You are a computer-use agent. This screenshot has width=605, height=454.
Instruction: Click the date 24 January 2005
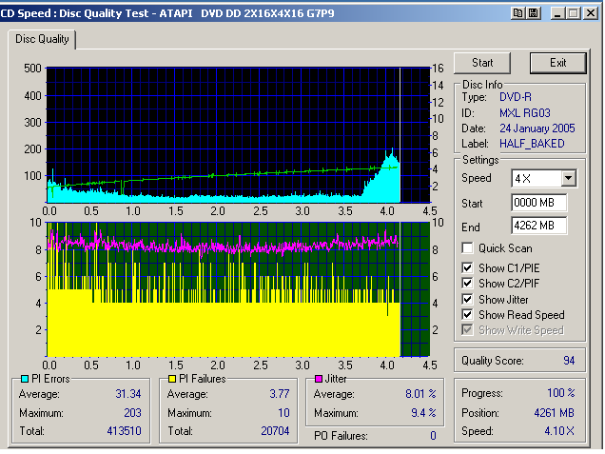(537, 128)
